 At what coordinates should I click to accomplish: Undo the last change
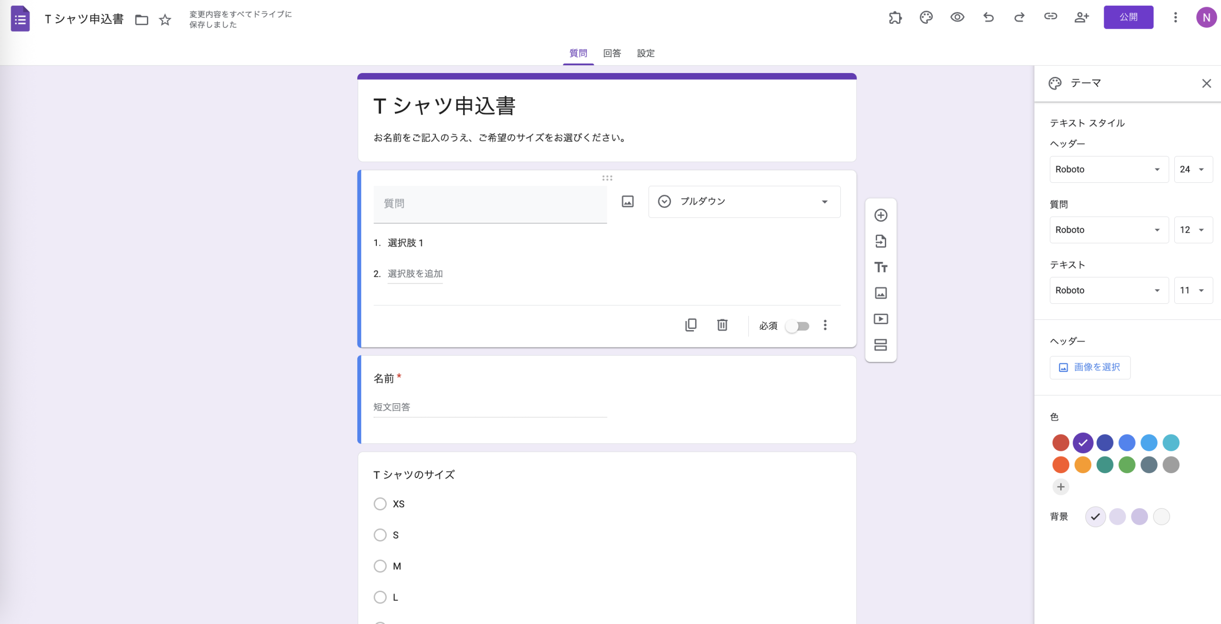(x=988, y=17)
